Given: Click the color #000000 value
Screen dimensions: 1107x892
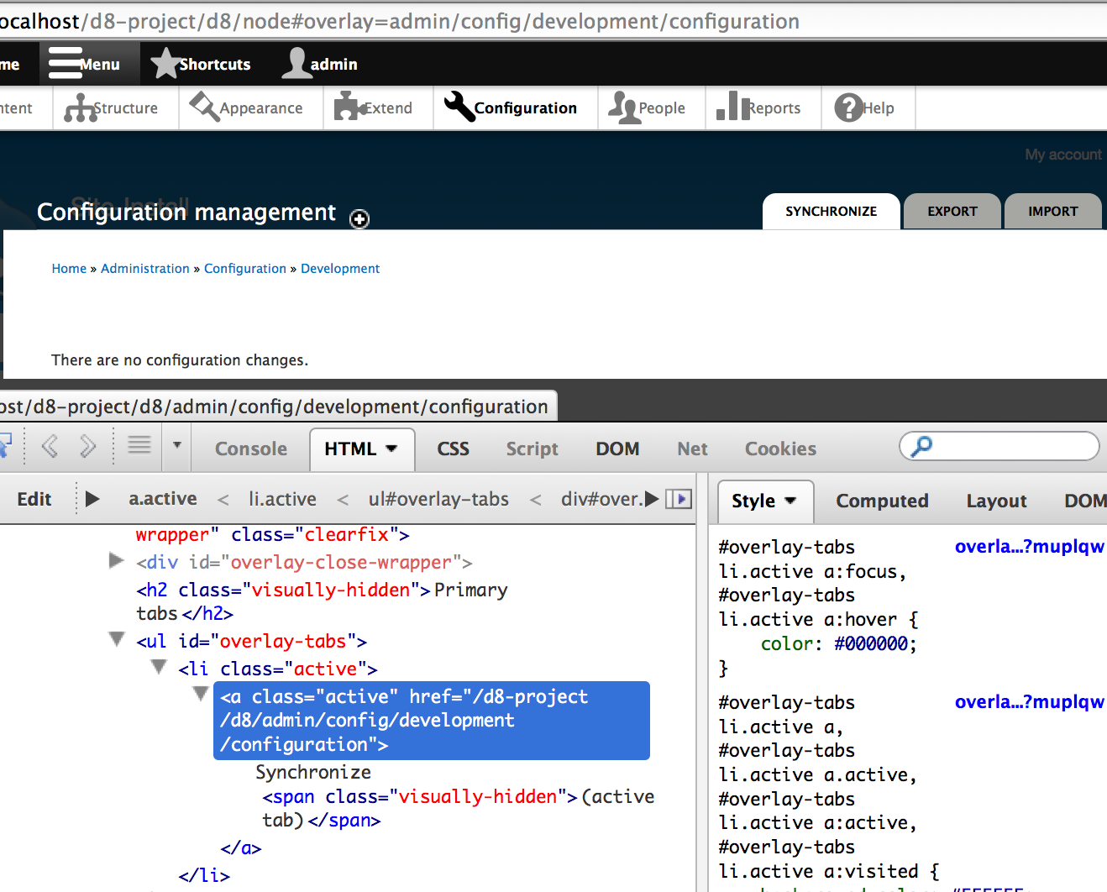Looking at the screenshot, I should tap(871, 644).
